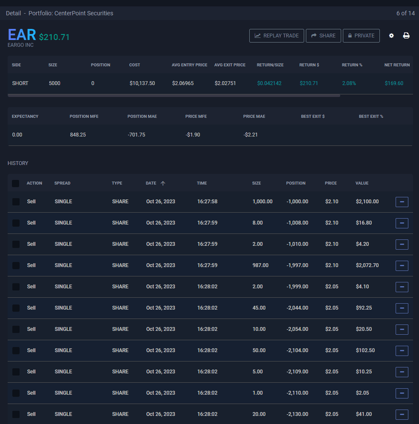Select all history rows checkbox

[16, 183]
